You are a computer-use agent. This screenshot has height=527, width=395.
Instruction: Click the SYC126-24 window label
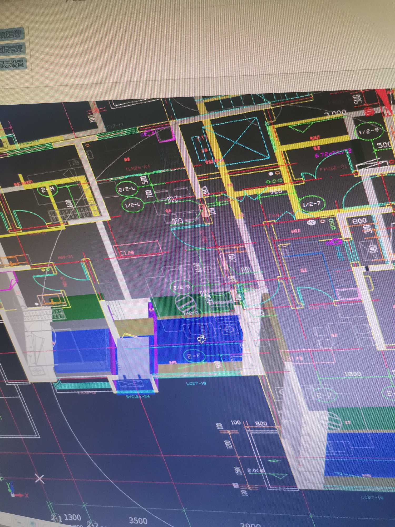pyautogui.click(x=138, y=397)
